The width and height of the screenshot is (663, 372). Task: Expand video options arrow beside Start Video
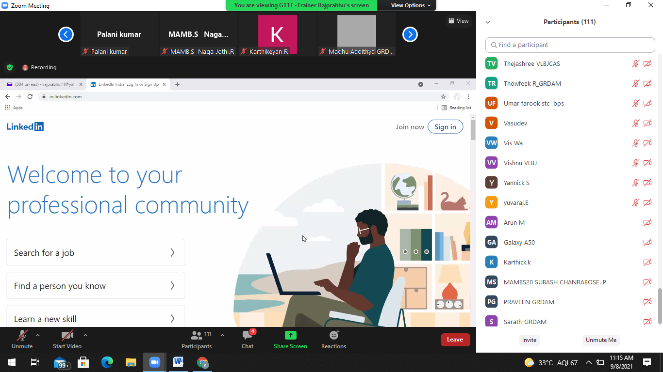pyautogui.click(x=85, y=335)
